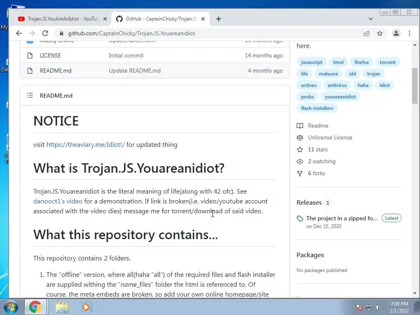Image resolution: width=420 pixels, height=315 pixels.
Task: Select the firefox topic tag
Action: point(362,62)
